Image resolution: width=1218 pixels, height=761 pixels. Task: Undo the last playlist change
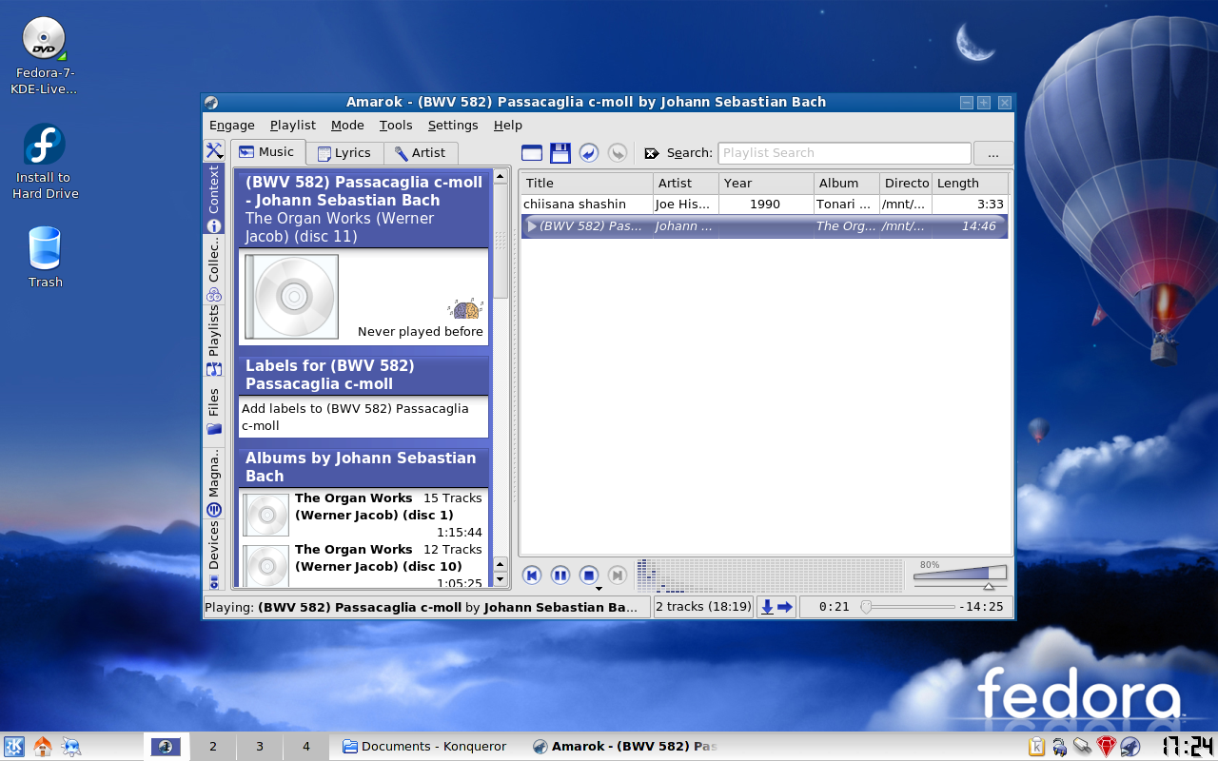(x=589, y=152)
